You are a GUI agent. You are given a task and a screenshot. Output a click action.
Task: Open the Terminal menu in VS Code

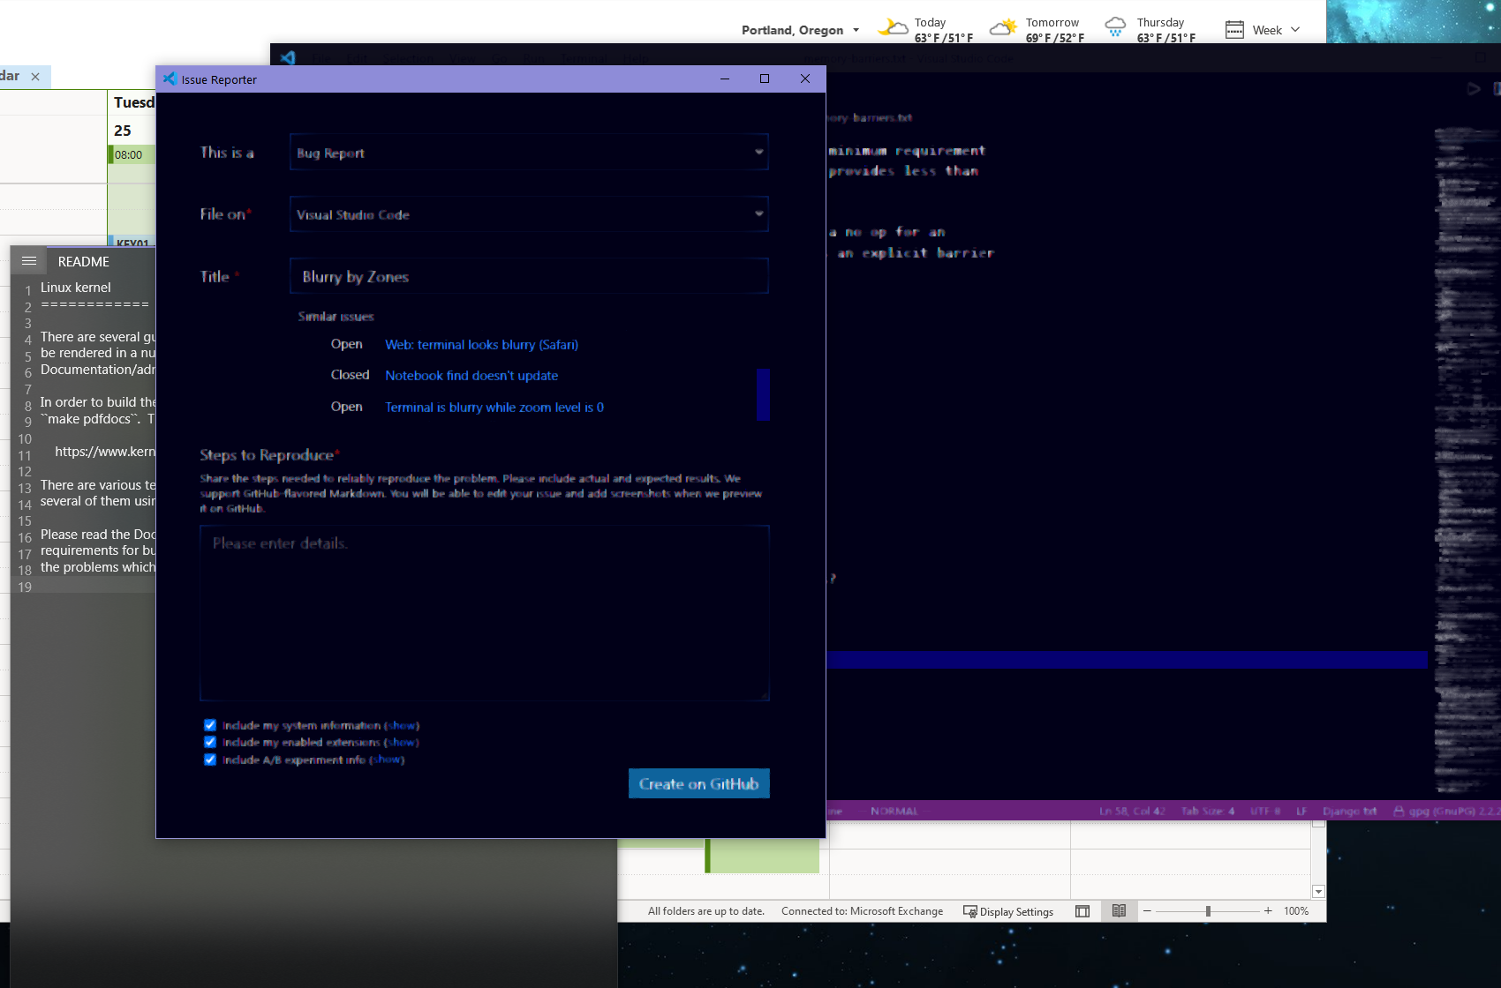pyautogui.click(x=583, y=58)
